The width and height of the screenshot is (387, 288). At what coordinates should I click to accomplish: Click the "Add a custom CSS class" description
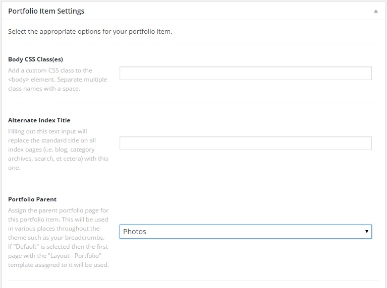point(50,70)
